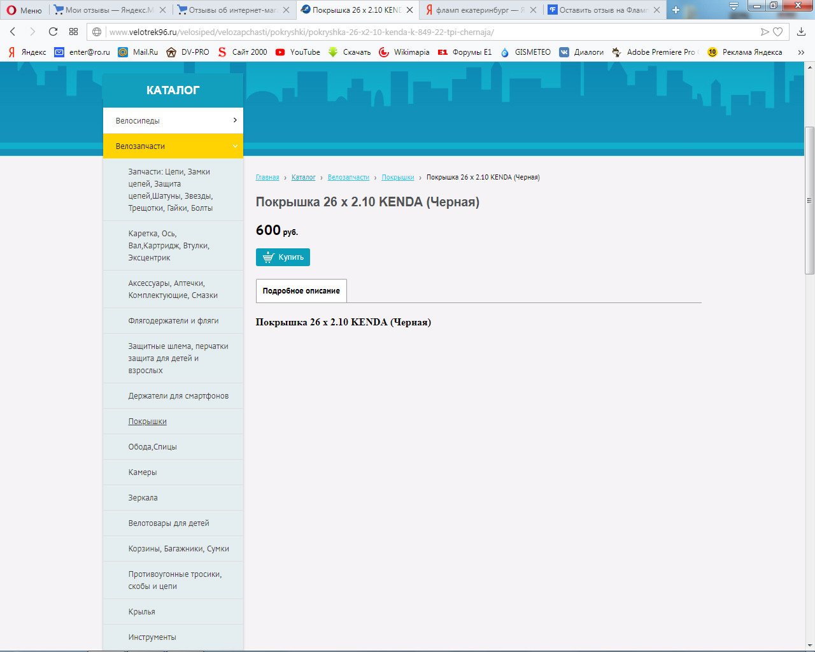815x652 pixels.
Task: Open the "Флягодержатели и фляги" category
Action: [173, 321]
